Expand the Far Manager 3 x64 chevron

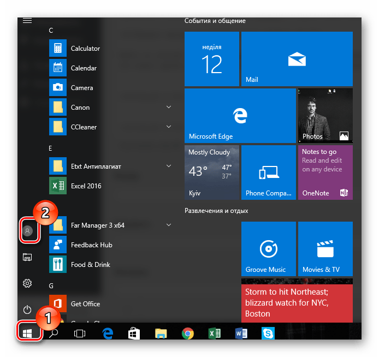click(x=169, y=225)
